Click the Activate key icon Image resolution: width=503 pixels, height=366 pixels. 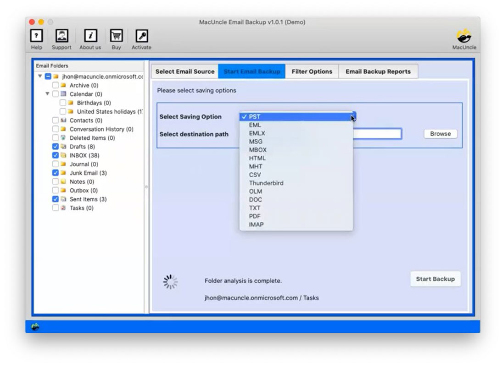(x=141, y=36)
